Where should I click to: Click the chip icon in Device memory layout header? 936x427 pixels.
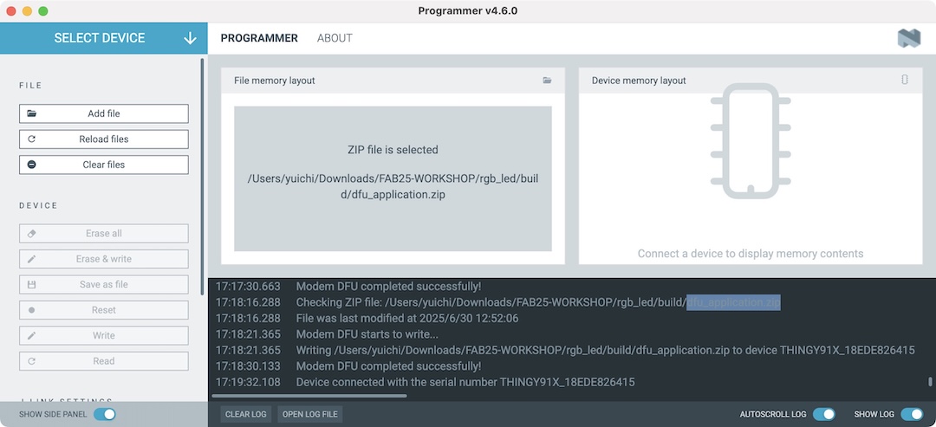tap(905, 80)
